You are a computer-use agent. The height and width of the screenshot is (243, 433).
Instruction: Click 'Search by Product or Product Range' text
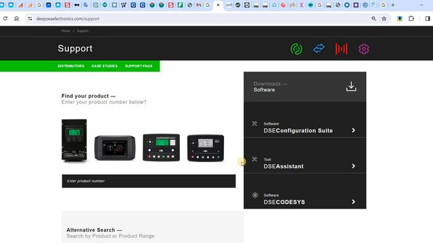pos(110,236)
